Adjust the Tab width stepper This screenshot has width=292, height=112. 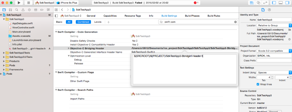[x=272, y=77]
